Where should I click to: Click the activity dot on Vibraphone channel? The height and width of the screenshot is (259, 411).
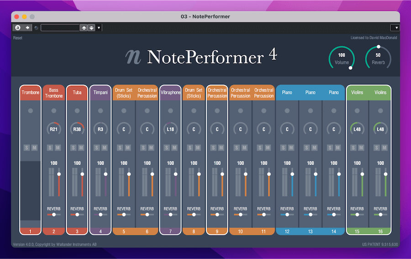pyautogui.click(x=170, y=111)
